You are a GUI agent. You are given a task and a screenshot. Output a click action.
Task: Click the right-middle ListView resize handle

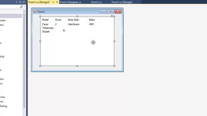point(114,41)
